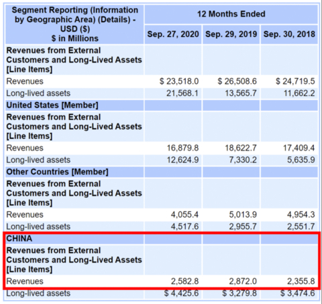Viewport: 322px width, 304px height.
Task: Click the first Long-lived assets label above United States
Action: point(38,93)
